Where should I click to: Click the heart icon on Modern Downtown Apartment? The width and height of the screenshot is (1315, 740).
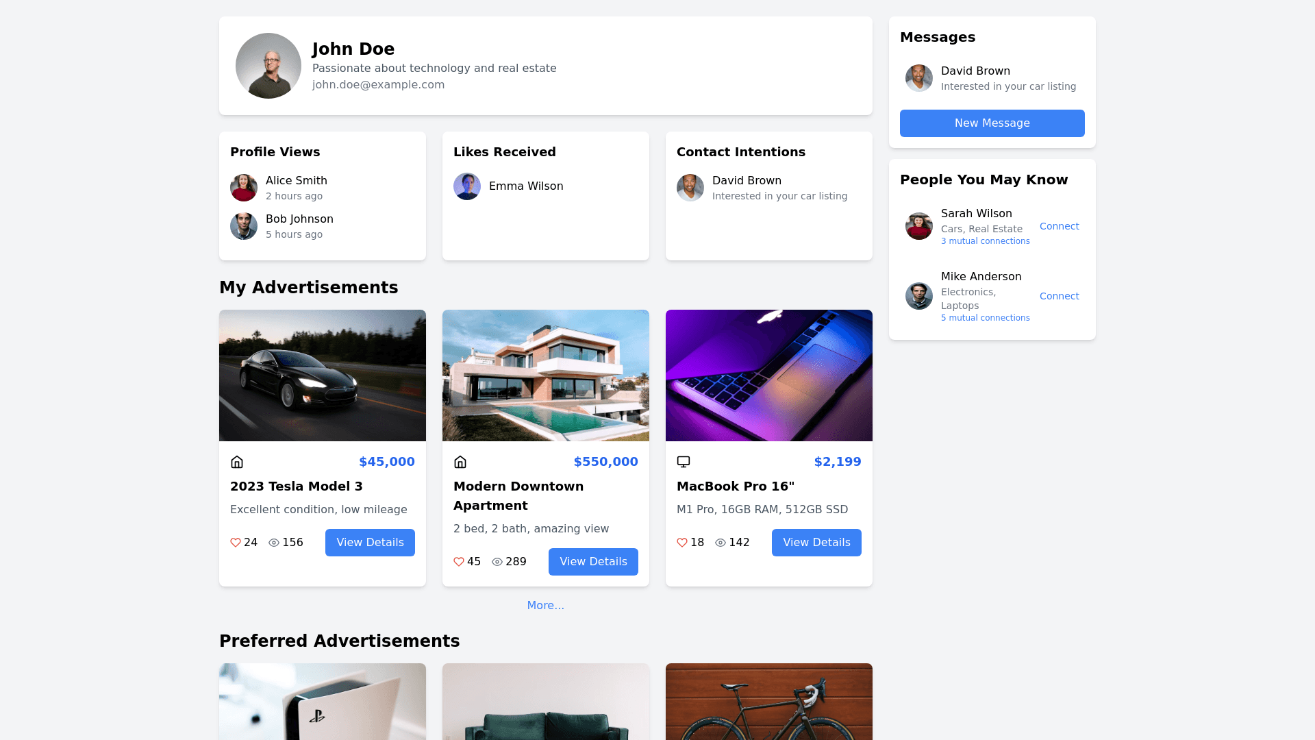point(459,562)
